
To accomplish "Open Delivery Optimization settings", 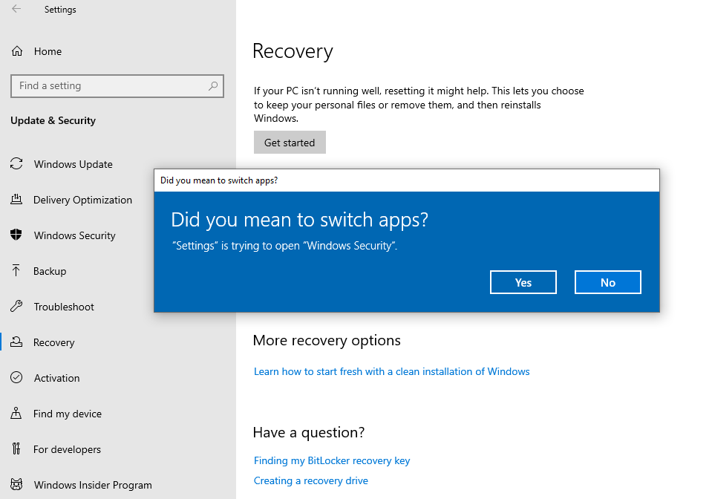I will [x=16, y=200].
